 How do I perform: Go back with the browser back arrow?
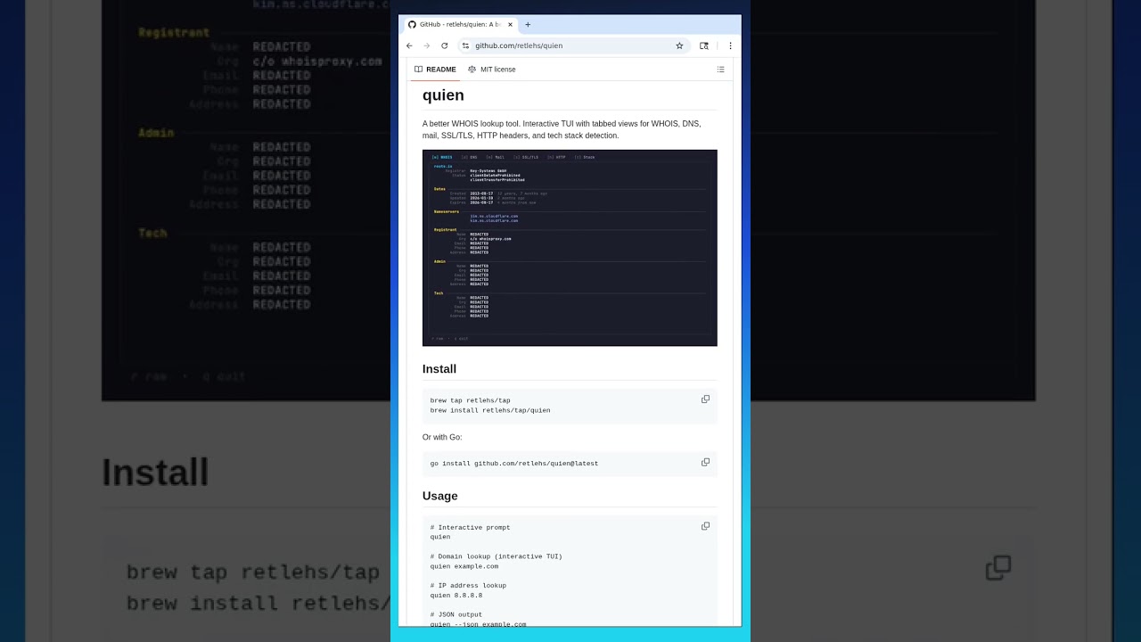(x=409, y=45)
